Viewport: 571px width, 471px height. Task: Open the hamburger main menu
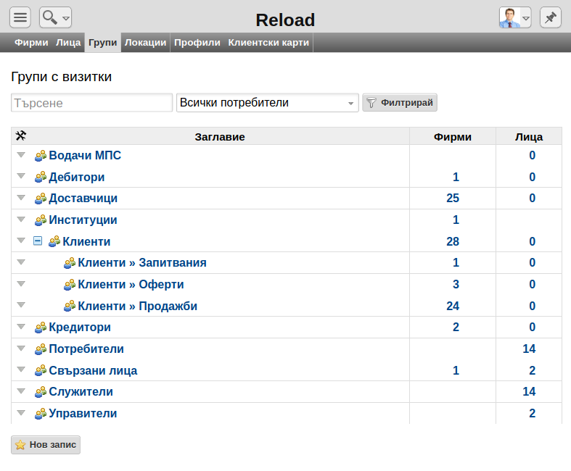tap(20, 17)
